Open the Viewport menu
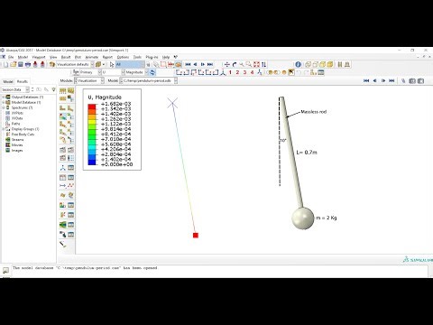Screen dimensions: 433x325 point(39,57)
